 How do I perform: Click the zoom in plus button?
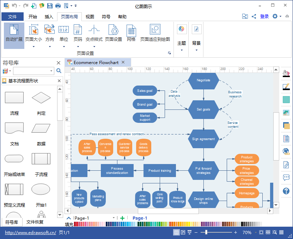pos(236,232)
